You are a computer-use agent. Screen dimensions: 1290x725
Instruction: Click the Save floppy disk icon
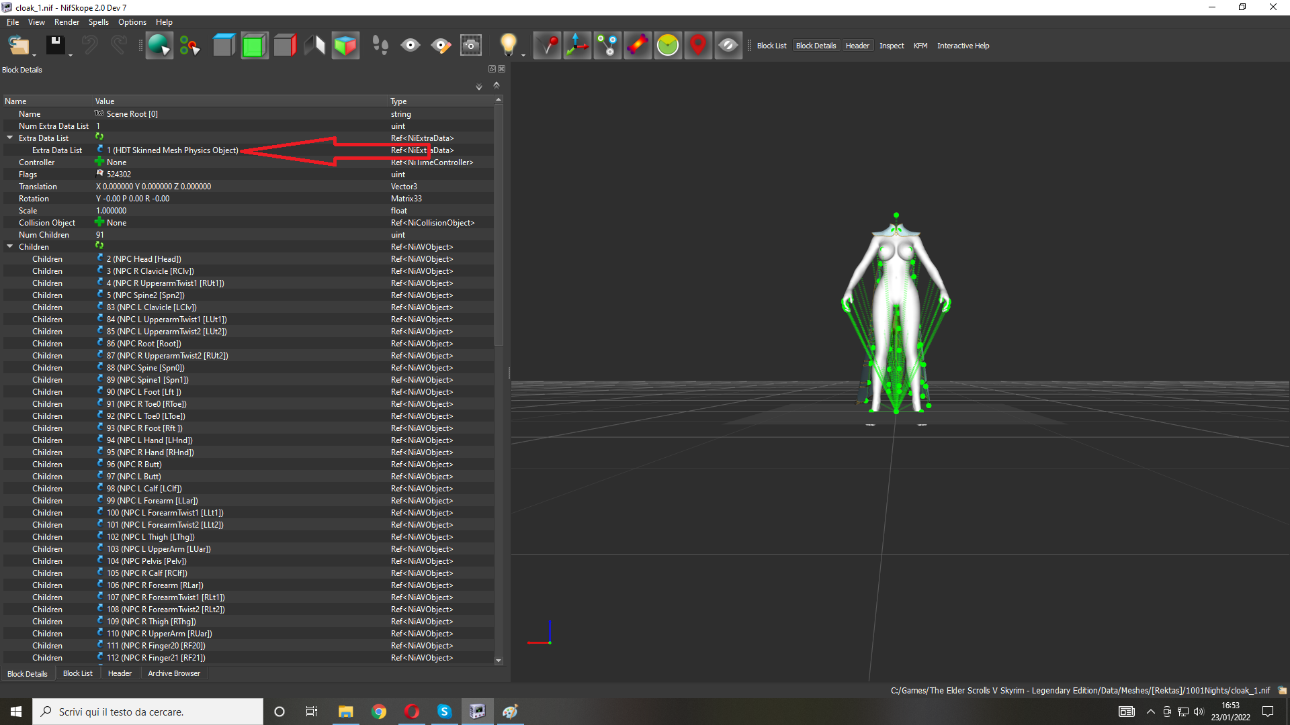click(x=55, y=46)
